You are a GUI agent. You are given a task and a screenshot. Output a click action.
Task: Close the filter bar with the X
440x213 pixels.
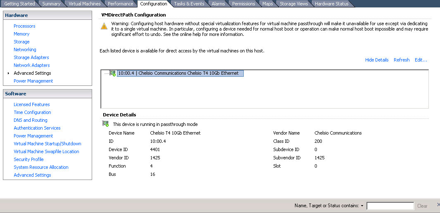coord(438,205)
